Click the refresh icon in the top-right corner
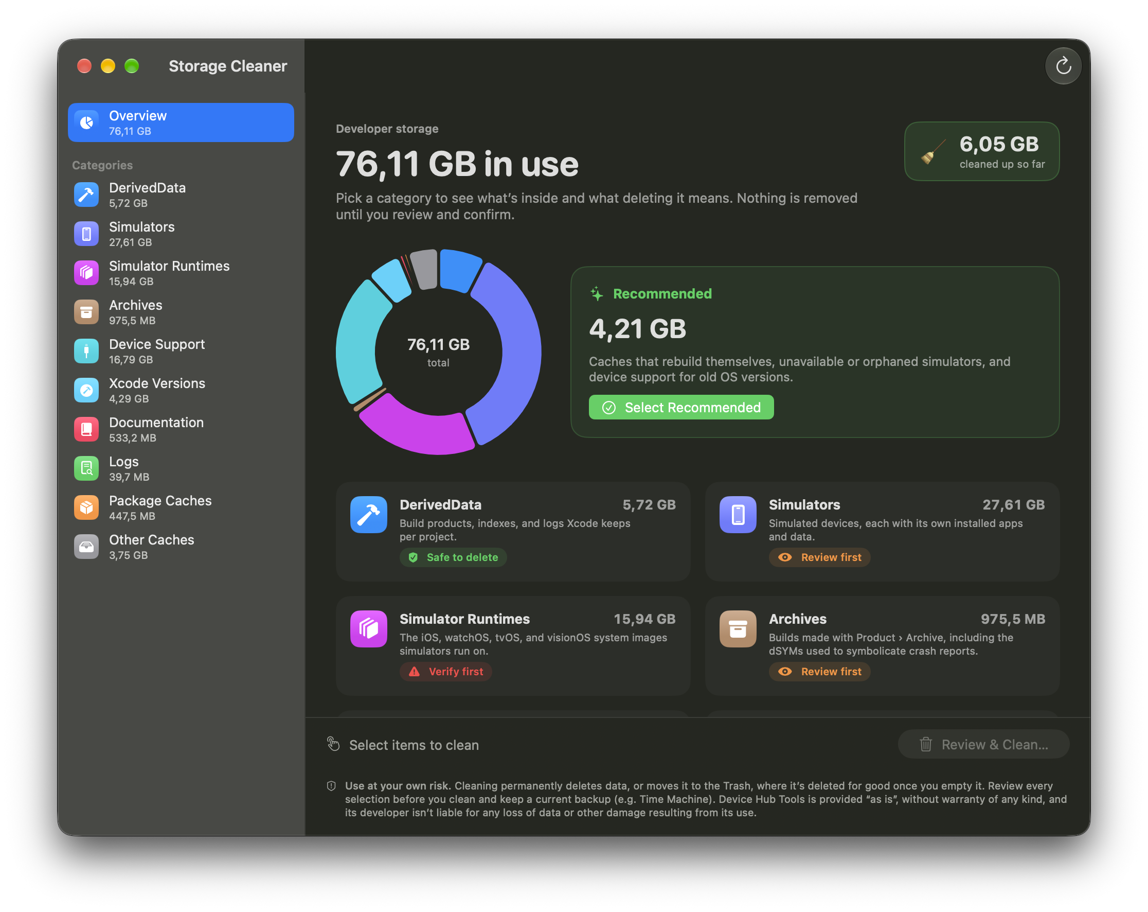The image size is (1148, 912). (1063, 66)
